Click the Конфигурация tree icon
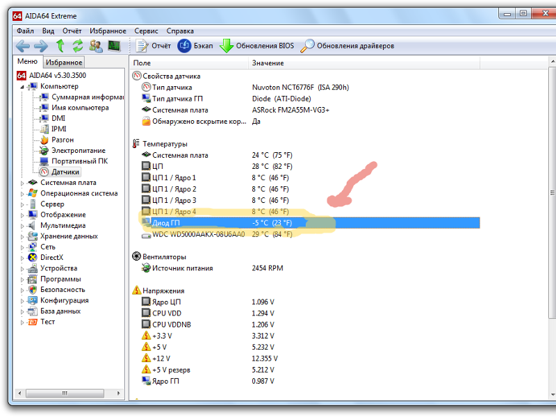The height and width of the screenshot is (417, 556). 33,300
